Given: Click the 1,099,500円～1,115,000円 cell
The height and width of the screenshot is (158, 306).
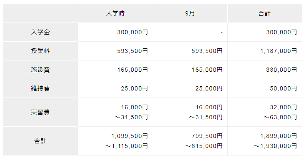Looking at the screenshot, I should point(116,141).
